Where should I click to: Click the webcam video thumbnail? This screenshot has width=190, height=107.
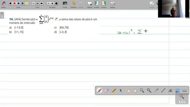(173, 9)
